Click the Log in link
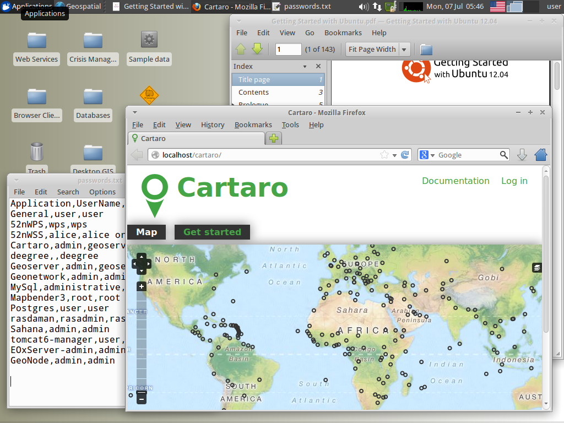 tap(514, 181)
